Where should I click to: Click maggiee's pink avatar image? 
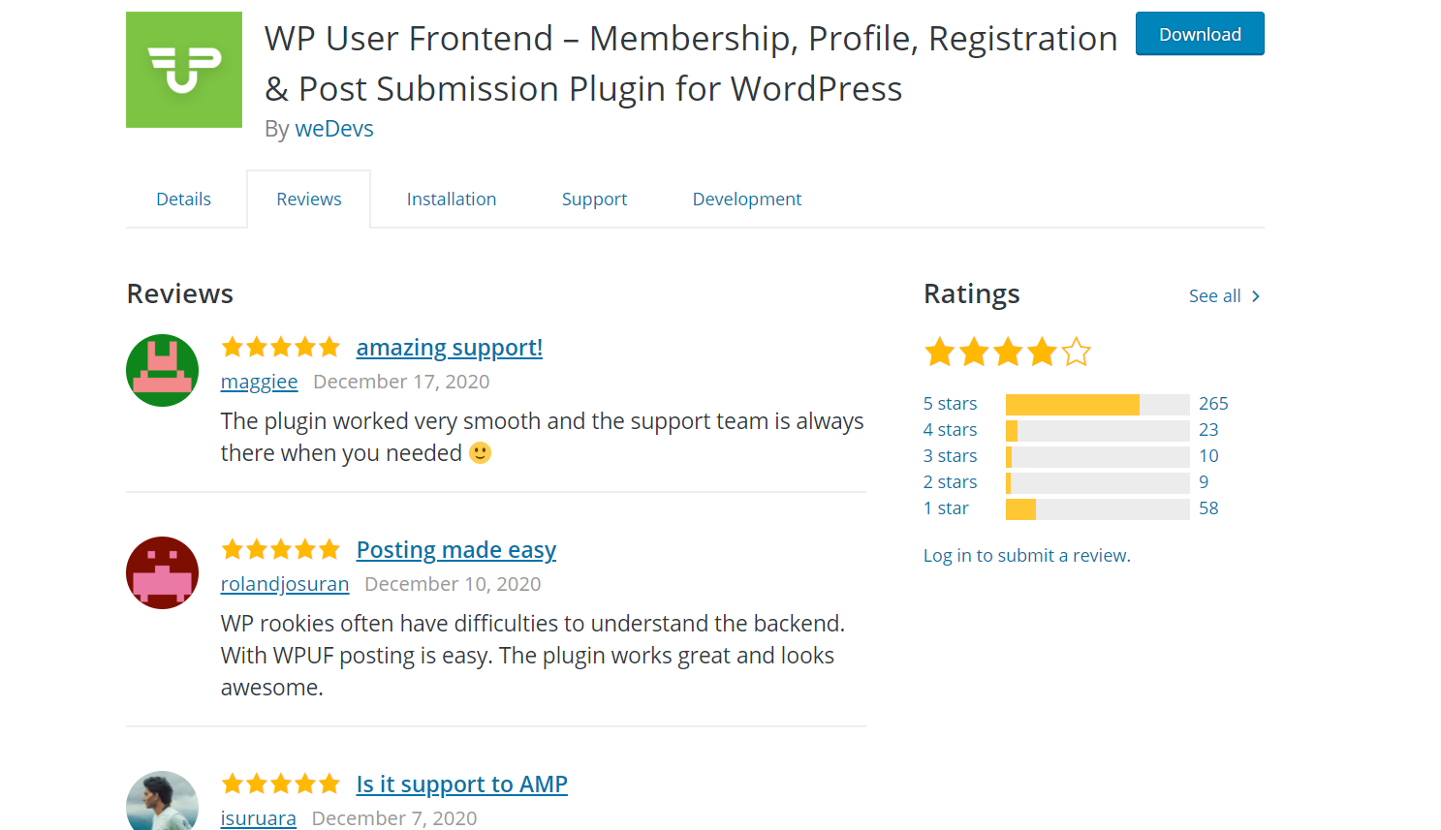162,370
